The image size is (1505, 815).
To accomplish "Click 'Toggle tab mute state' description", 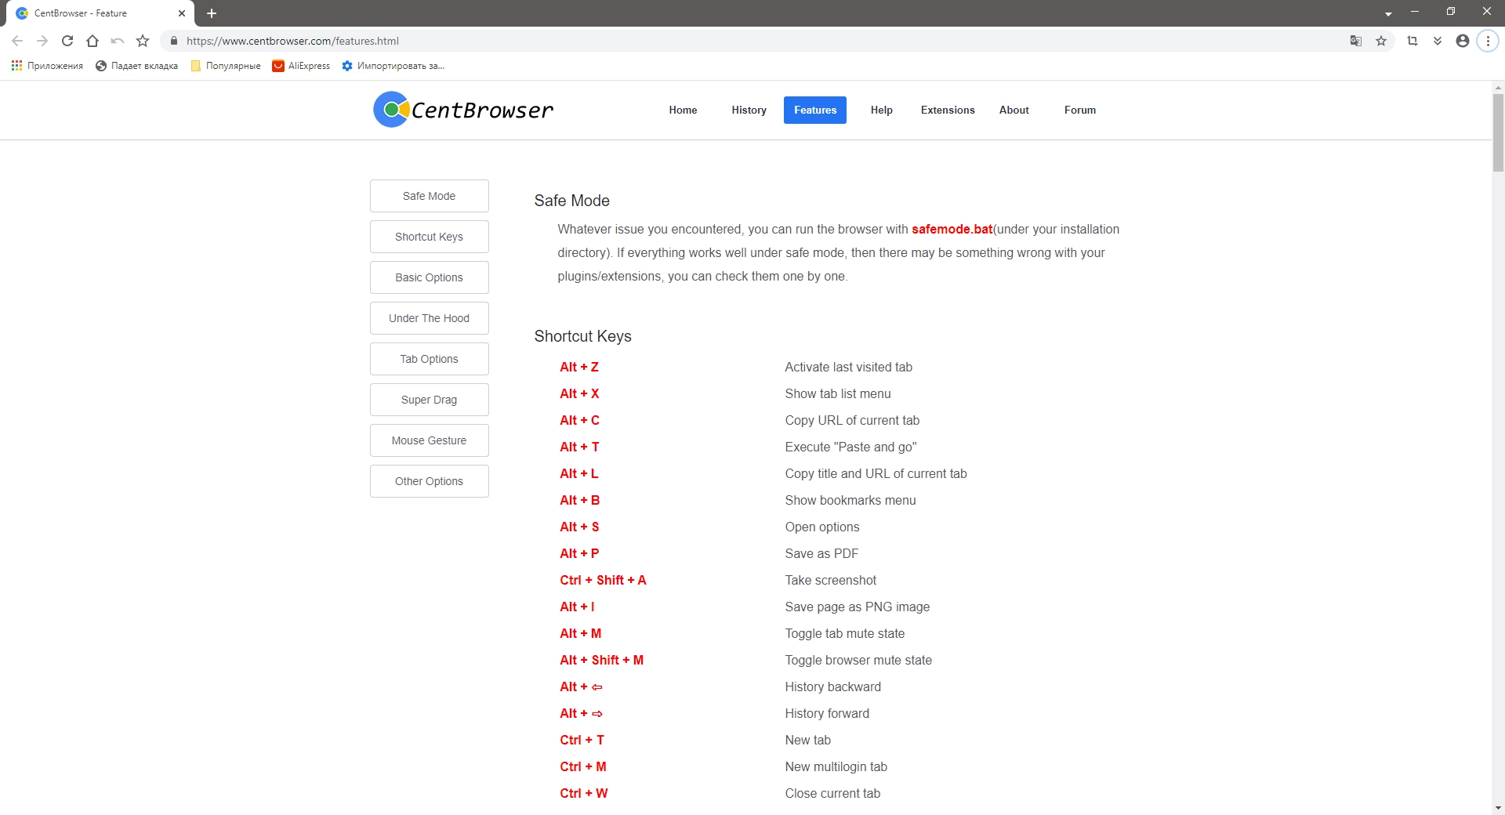I will tap(844, 633).
